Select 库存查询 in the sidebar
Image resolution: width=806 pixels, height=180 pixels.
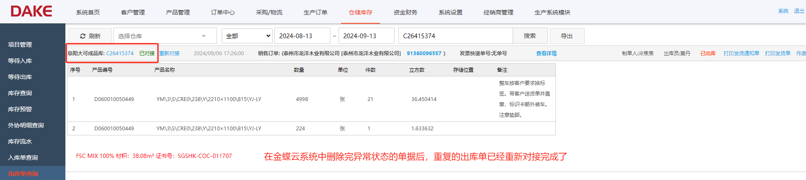coord(20,93)
